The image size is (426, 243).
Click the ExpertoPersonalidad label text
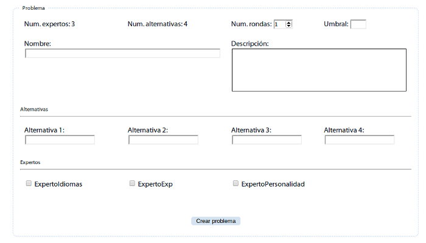point(273,184)
